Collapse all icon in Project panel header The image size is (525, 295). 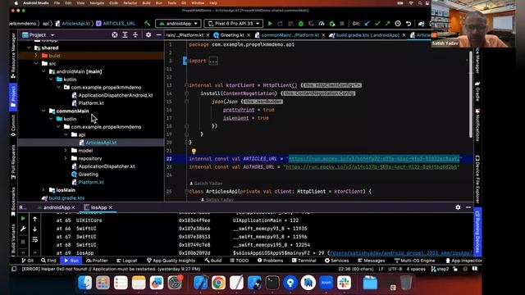[x=135, y=34]
